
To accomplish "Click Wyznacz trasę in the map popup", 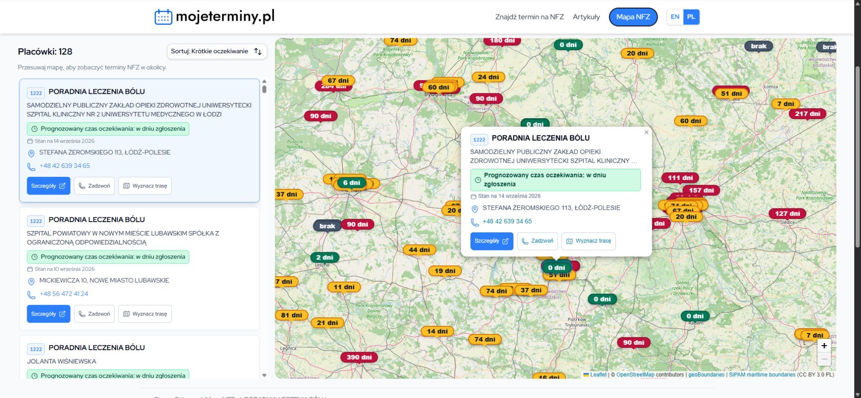I will [x=588, y=241].
